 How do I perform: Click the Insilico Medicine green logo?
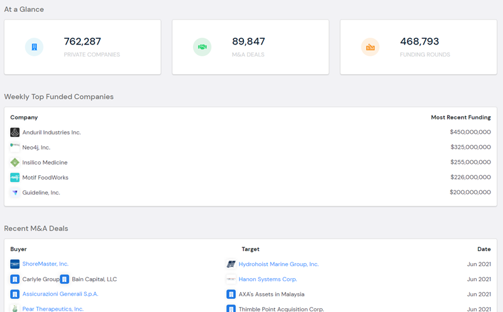14,163
